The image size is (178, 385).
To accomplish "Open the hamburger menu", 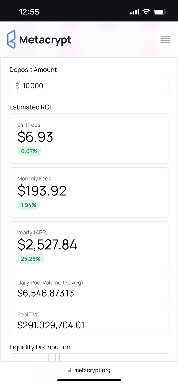I will [165, 39].
